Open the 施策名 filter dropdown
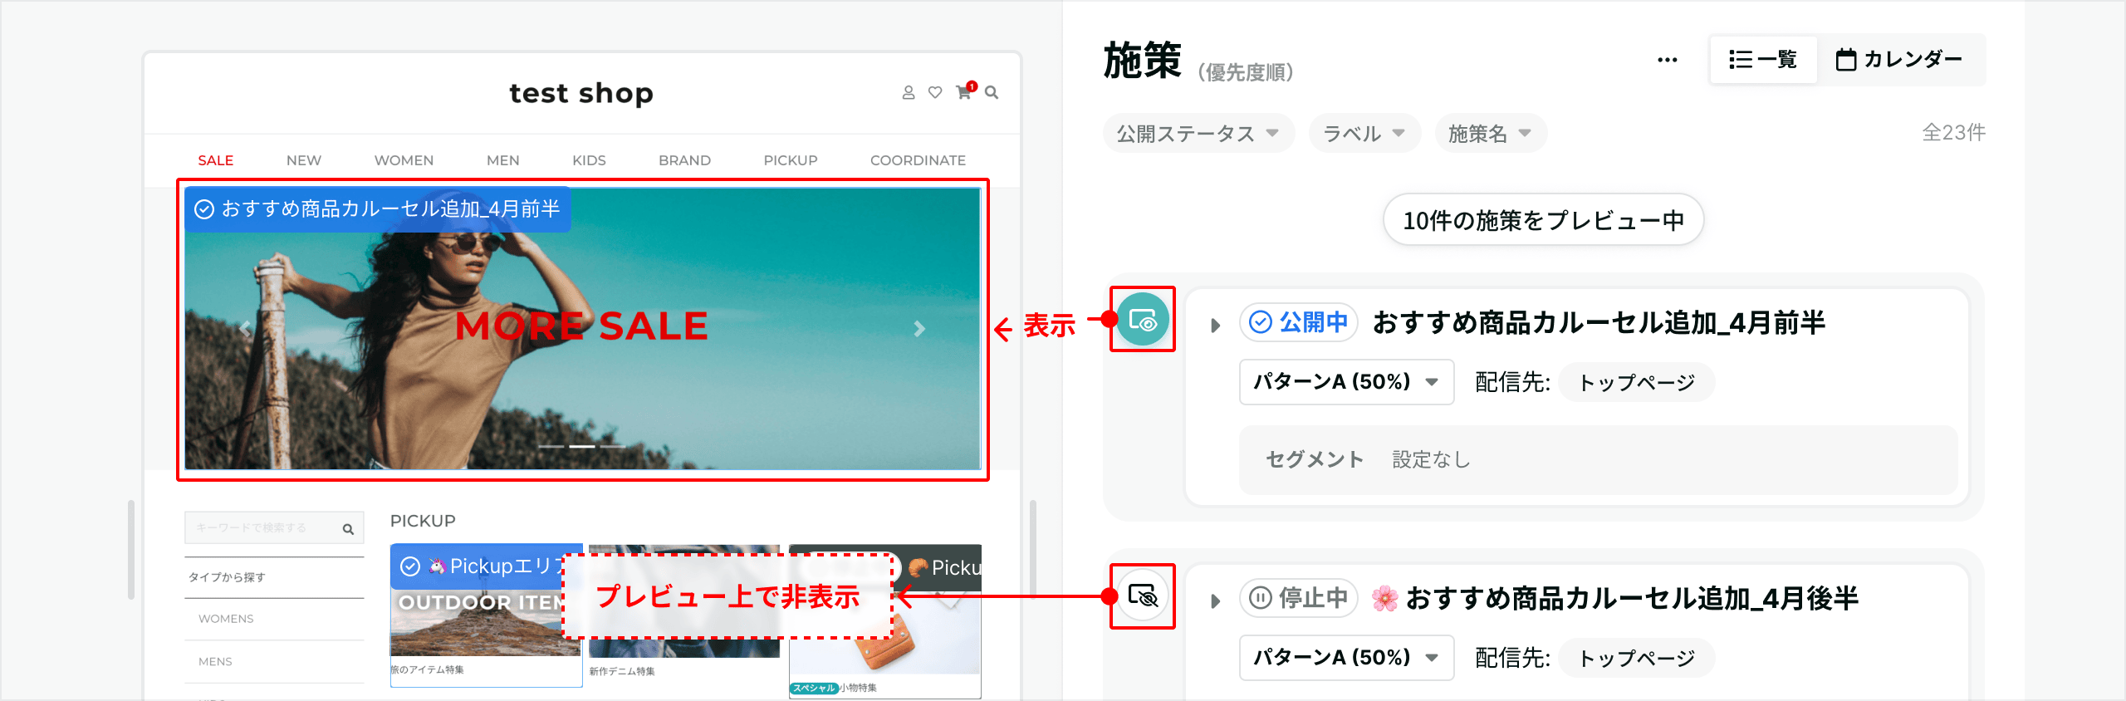This screenshot has width=2126, height=701. pyautogui.click(x=1491, y=133)
